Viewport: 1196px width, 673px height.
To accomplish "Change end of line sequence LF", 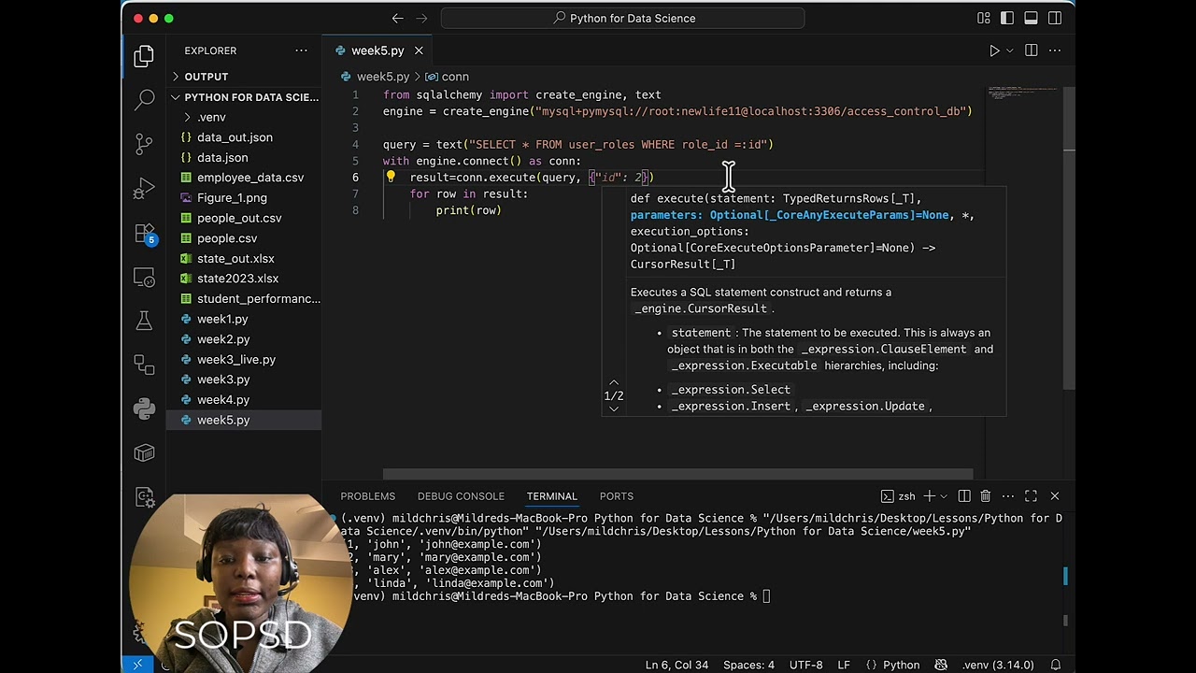I will (x=844, y=665).
